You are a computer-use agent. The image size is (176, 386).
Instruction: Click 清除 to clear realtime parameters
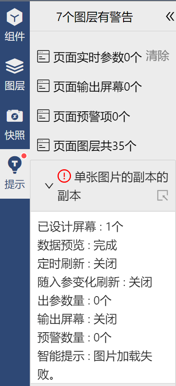tap(158, 56)
